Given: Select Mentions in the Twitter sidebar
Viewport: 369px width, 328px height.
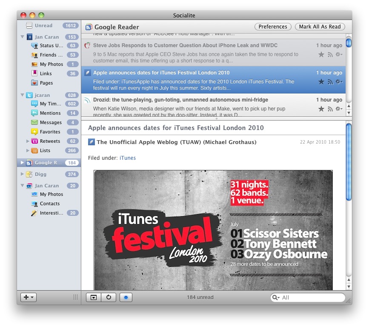Looking at the screenshot, I should coord(46,113).
